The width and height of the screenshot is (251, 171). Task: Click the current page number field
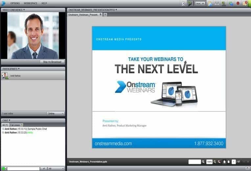[x=234, y=162]
